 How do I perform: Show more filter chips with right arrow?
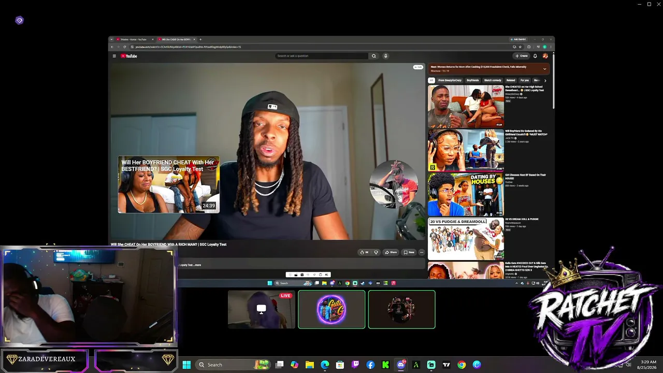(545, 80)
